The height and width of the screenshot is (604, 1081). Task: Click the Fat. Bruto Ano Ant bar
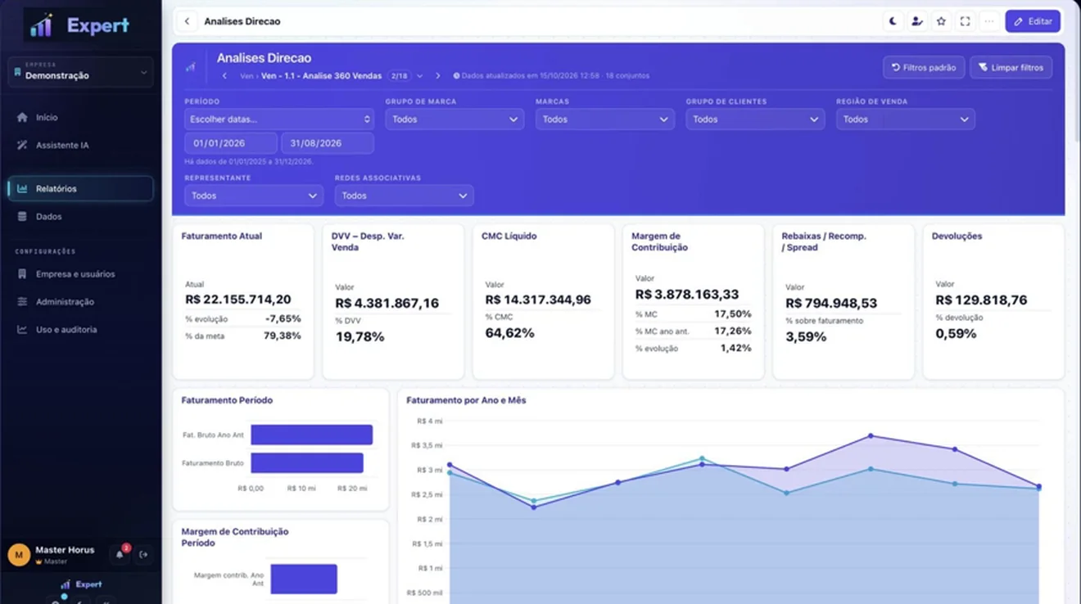(x=311, y=435)
